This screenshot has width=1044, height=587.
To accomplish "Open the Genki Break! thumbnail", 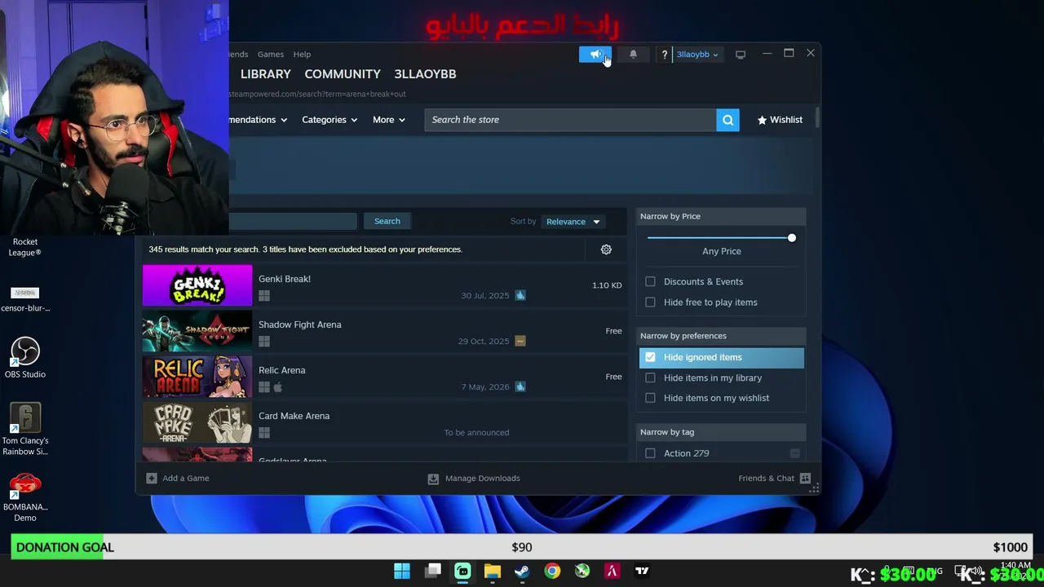I will 197,285.
